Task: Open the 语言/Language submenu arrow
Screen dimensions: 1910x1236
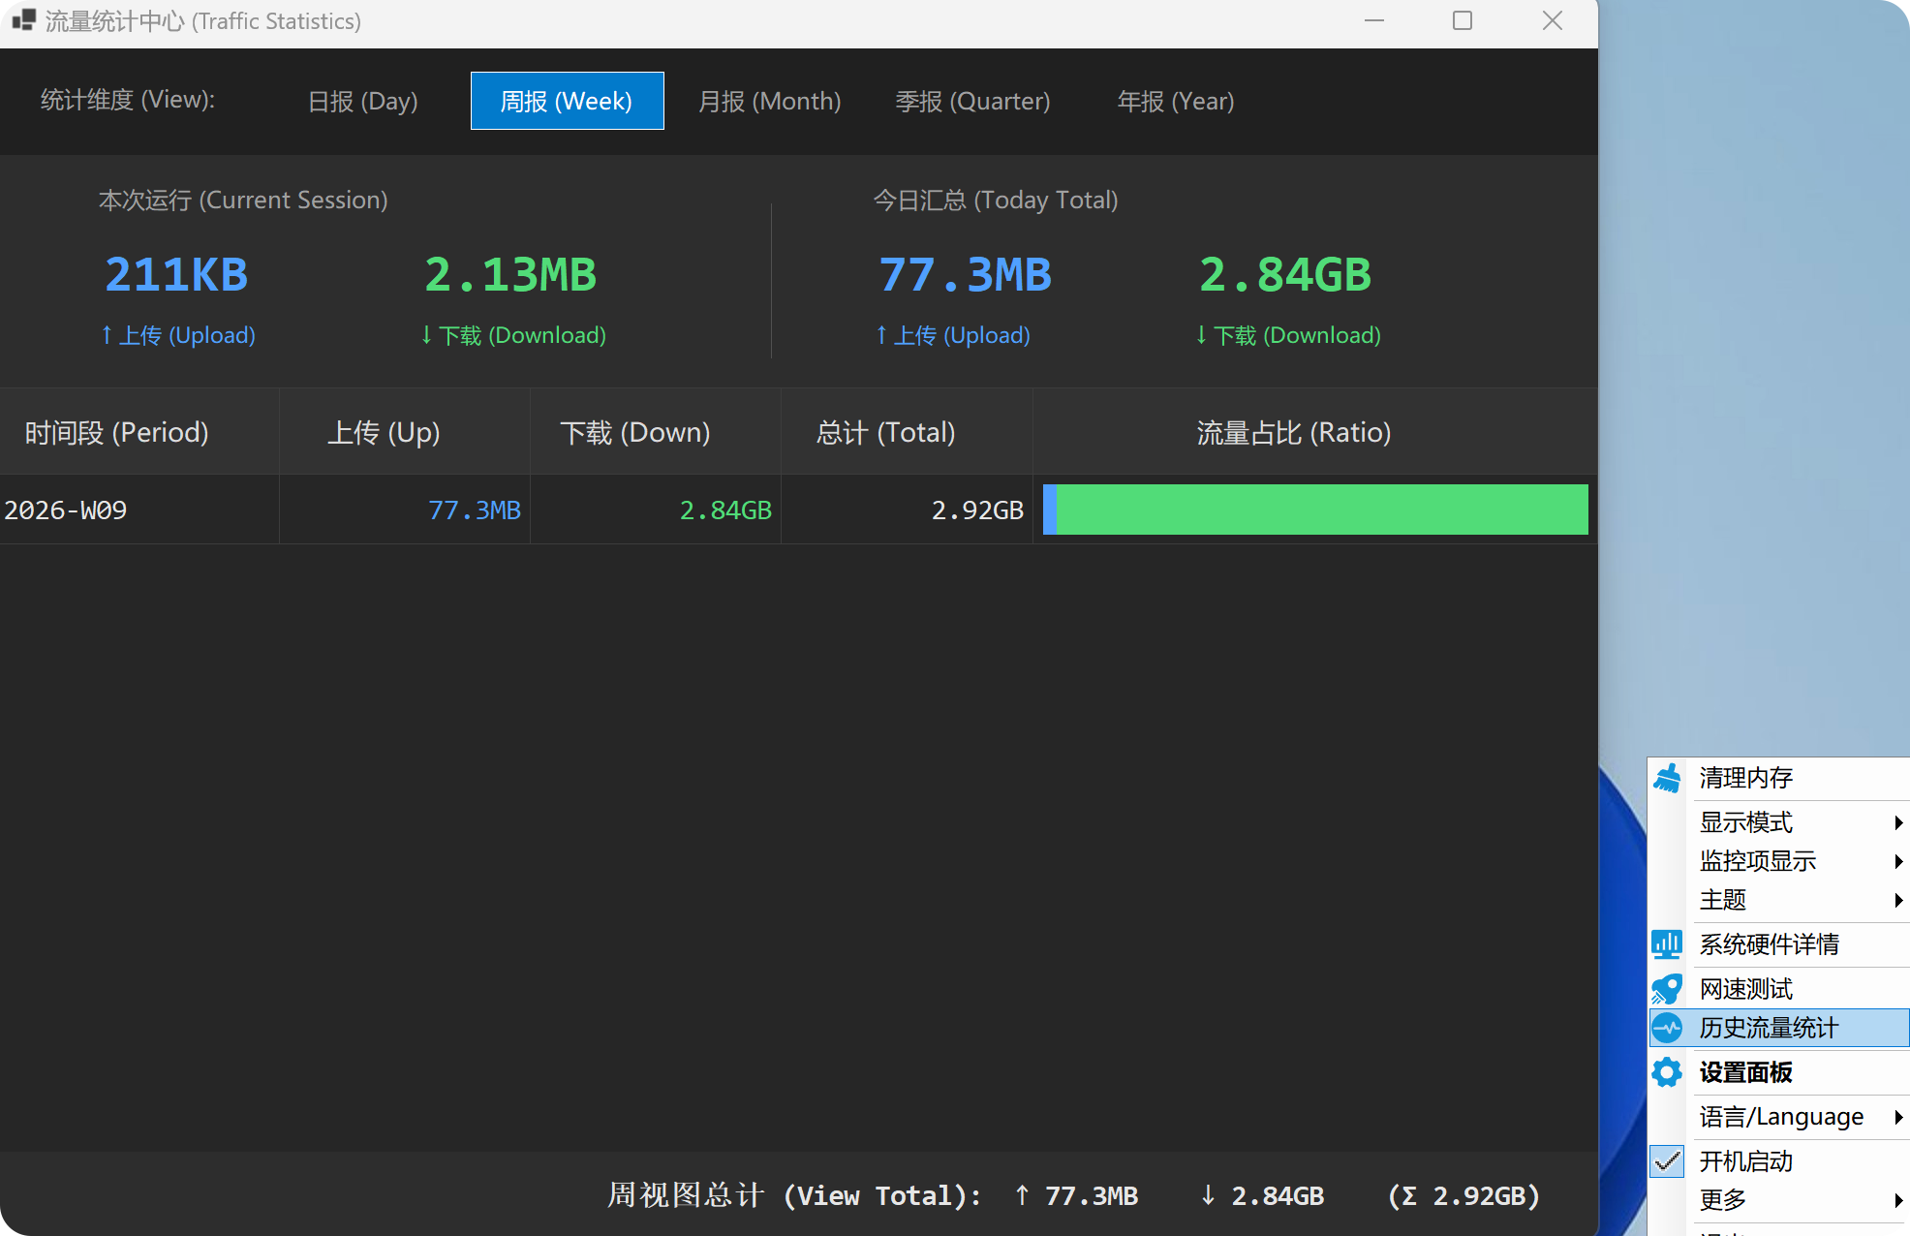Action: click(x=1897, y=1117)
